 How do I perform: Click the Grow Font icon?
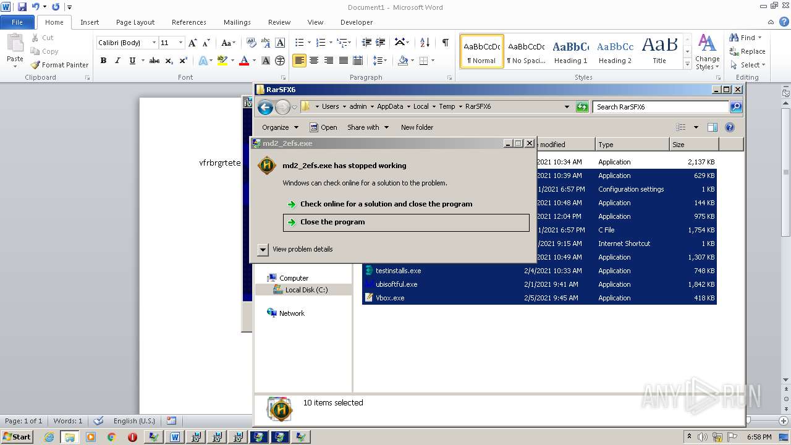click(193, 43)
